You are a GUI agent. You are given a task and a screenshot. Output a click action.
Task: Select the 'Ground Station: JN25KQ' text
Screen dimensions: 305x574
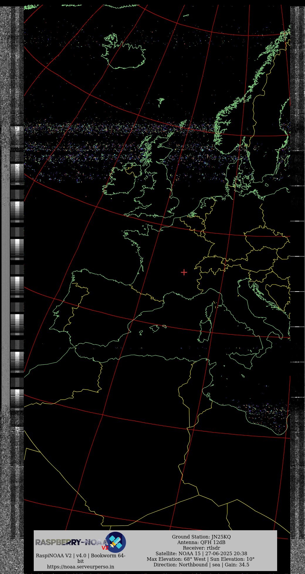201,537
